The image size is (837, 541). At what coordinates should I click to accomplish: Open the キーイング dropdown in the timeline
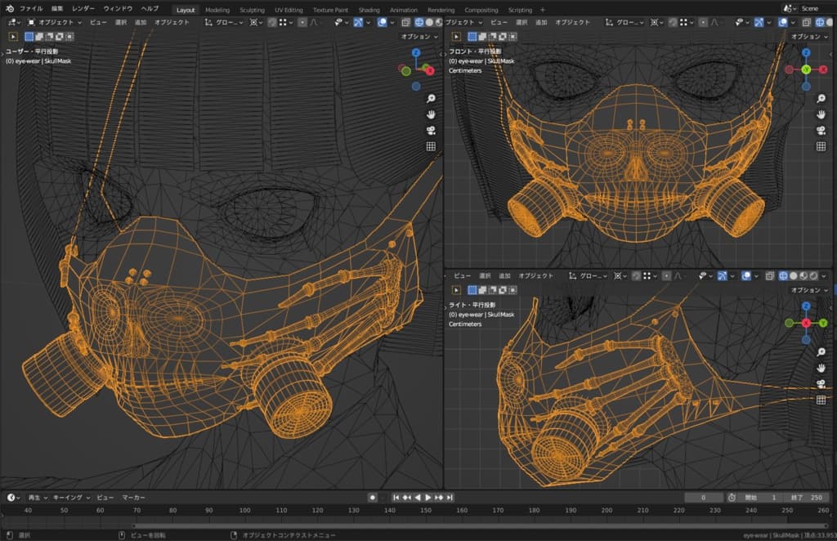pyautogui.click(x=69, y=497)
